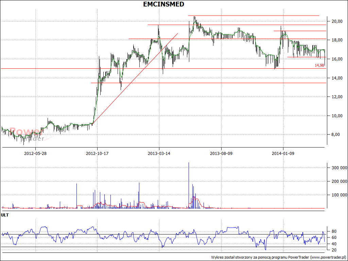Click the EMCINSMED chart title
Image resolution: width=348 pixels, height=261 pixels.
[x=163, y=4]
